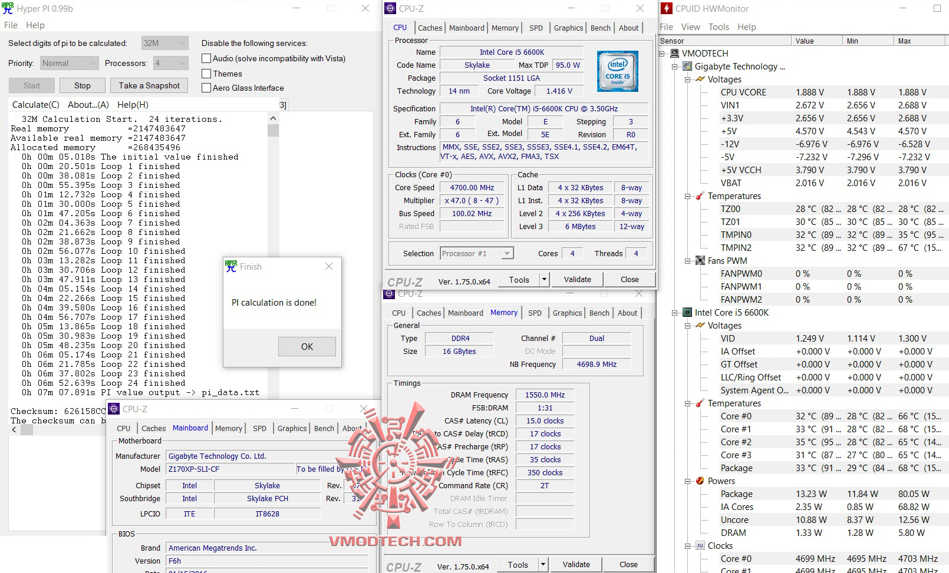The width and height of the screenshot is (949, 573).
Task: Collapse the Clocks tree node
Action: pyautogui.click(x=688, y=545)
